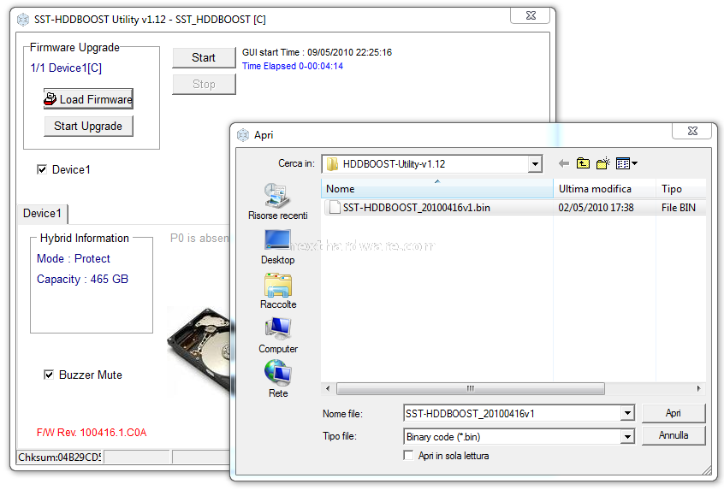Open Rete network in the places sidebar

point(278,380)
